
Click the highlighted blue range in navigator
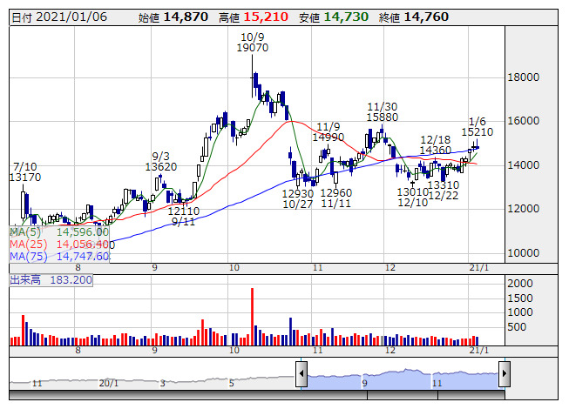[401, 377]
